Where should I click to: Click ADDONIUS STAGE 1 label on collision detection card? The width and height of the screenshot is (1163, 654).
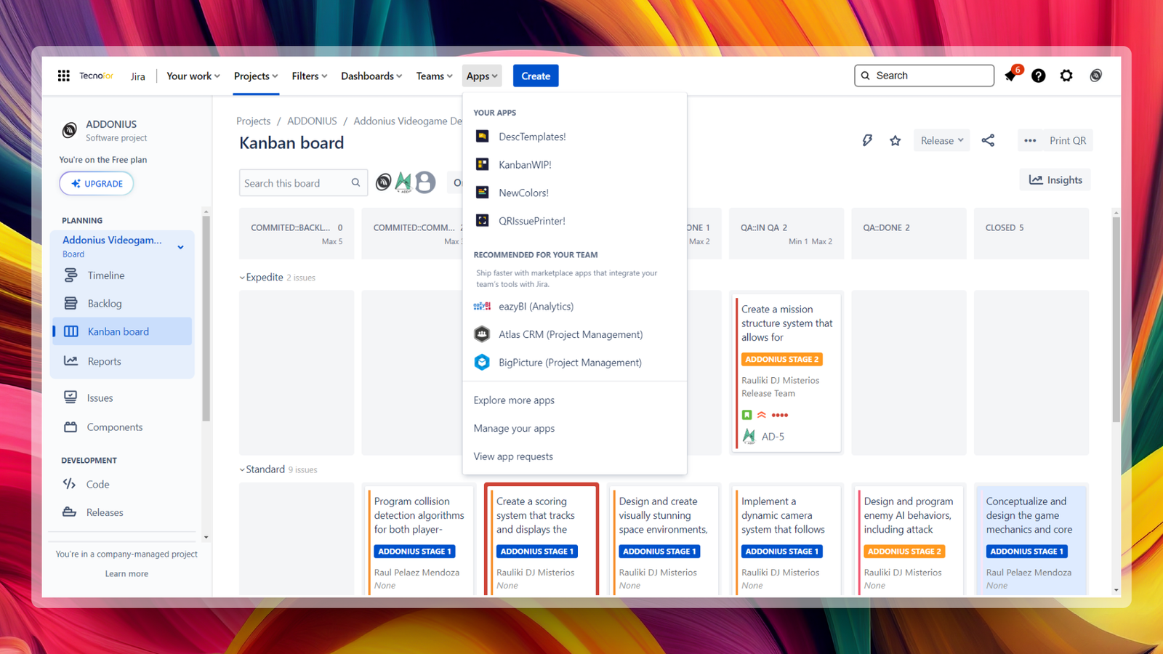414,552
